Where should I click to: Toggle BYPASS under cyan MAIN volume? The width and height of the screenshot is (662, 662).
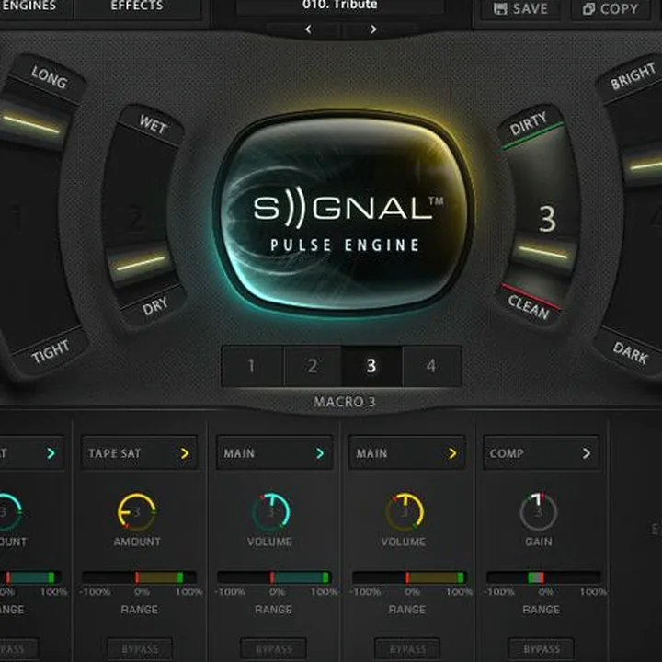coord(274,649)
